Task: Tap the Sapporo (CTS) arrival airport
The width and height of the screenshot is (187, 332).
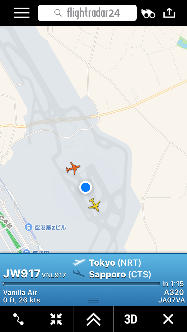Action: click(x=120, y=274)
